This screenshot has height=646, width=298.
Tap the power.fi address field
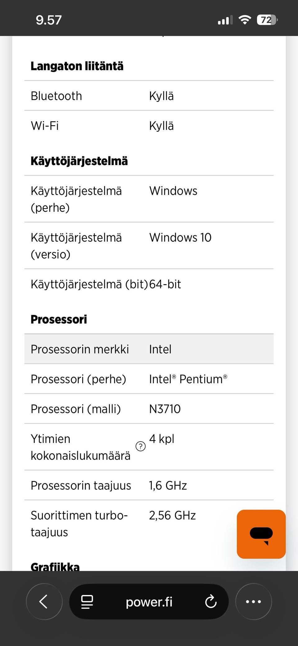tap(149, 602)
